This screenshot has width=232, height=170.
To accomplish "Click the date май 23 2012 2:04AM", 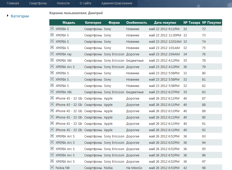I will click(164, 54).
